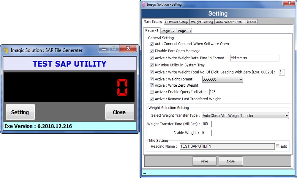297x178 pixels.
Task: Toggle the Active Weight Format checkbox
Action: tap(152, 79)
